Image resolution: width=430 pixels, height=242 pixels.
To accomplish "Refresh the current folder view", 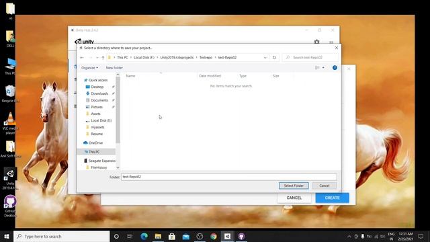I will tap(274, 58).
